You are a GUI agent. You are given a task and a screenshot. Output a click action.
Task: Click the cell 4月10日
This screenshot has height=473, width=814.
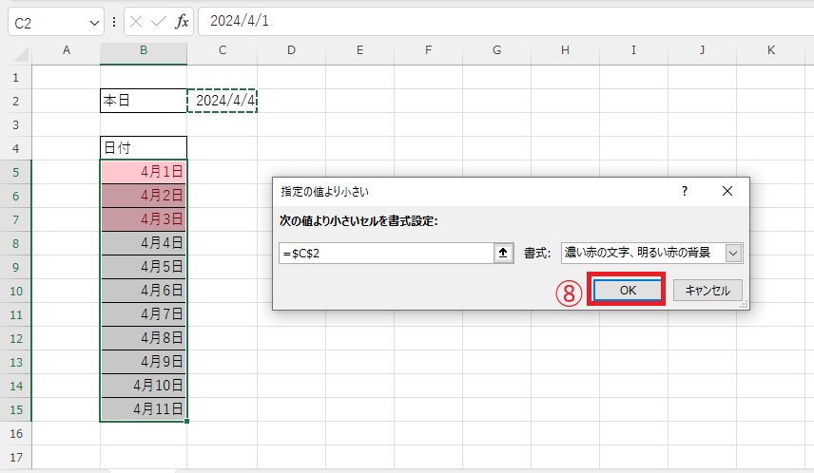[144, 386]
